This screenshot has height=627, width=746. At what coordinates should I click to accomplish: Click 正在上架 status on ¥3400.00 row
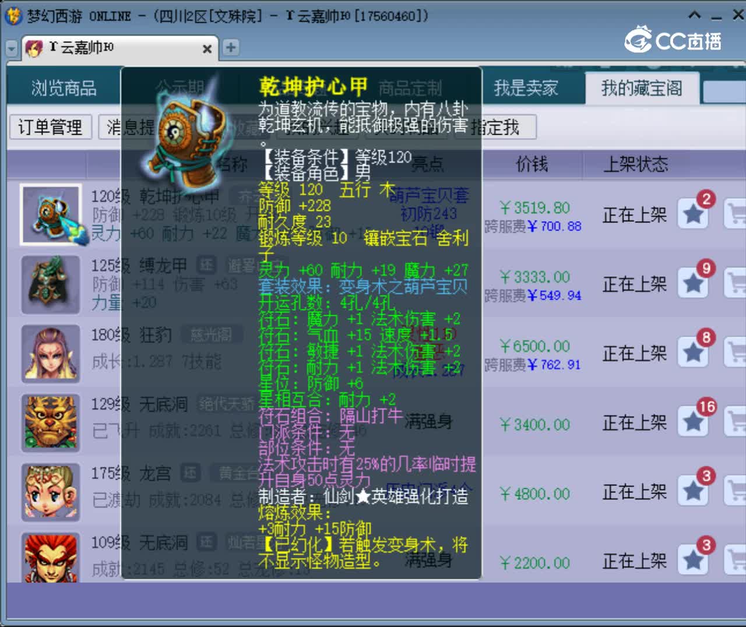pos(635,423)
